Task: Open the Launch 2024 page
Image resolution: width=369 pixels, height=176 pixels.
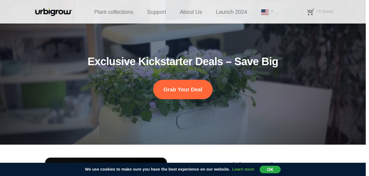Action: tap(232, 12)
